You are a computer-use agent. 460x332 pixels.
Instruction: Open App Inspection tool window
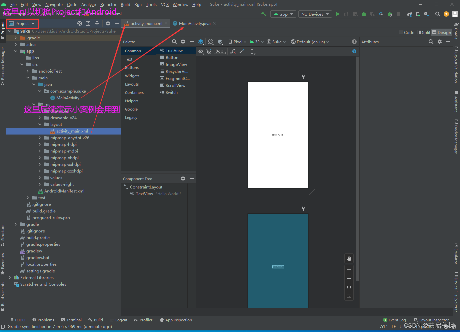coord(176,320)
